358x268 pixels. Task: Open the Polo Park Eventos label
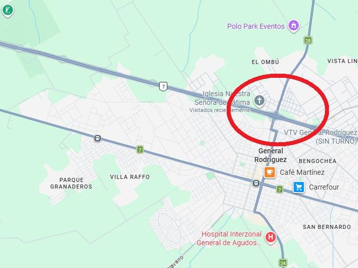[256, 26]
